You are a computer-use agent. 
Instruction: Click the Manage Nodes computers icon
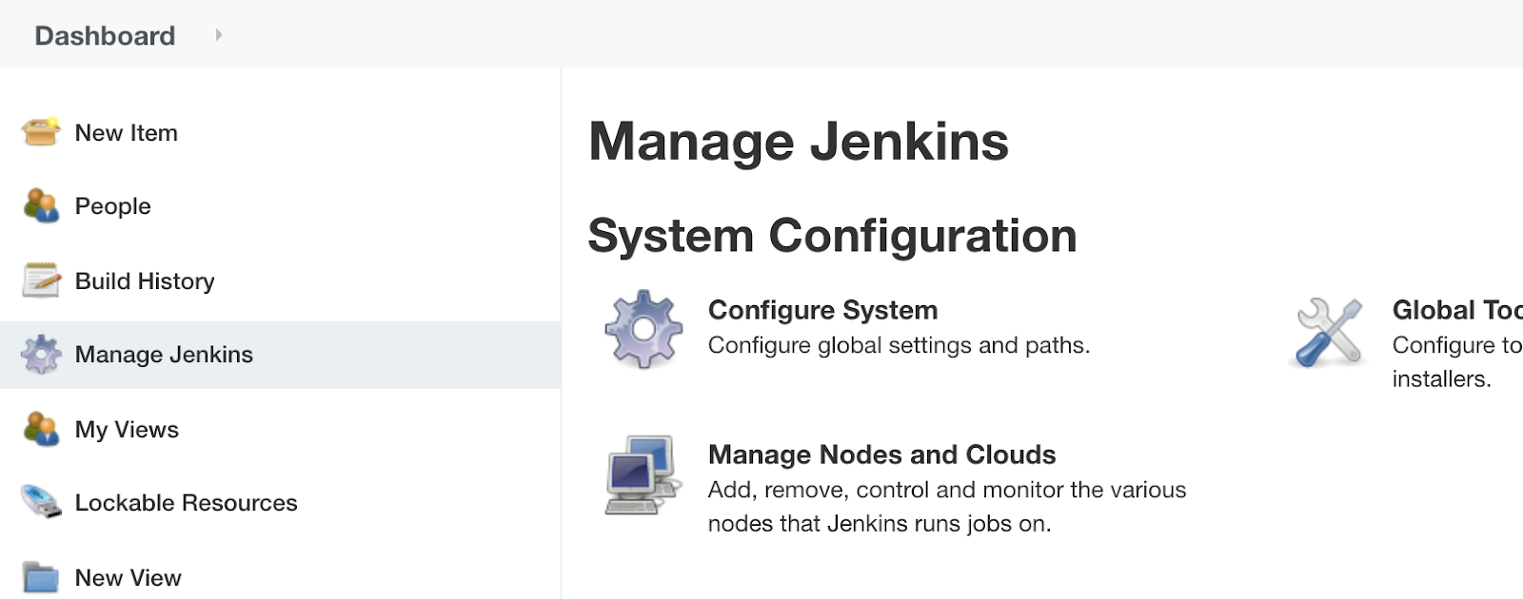[x=643, y=474]
